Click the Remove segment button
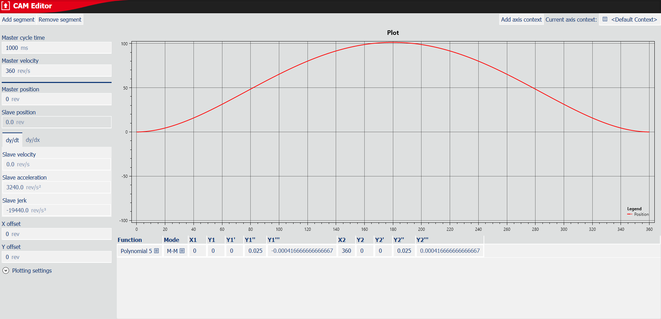Screen dimensions: 661x319 60,20
